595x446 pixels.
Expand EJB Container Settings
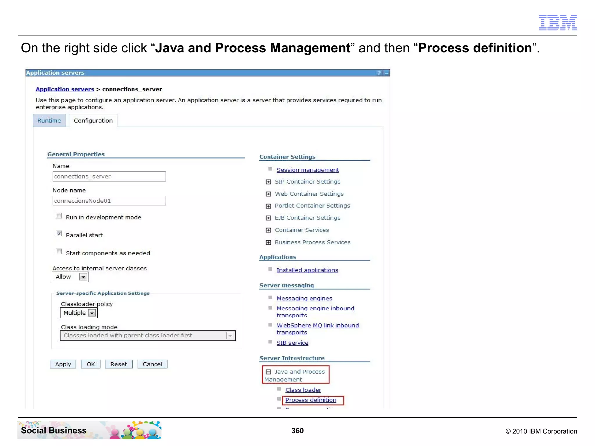pyautogui.click(x=268, y=218)
